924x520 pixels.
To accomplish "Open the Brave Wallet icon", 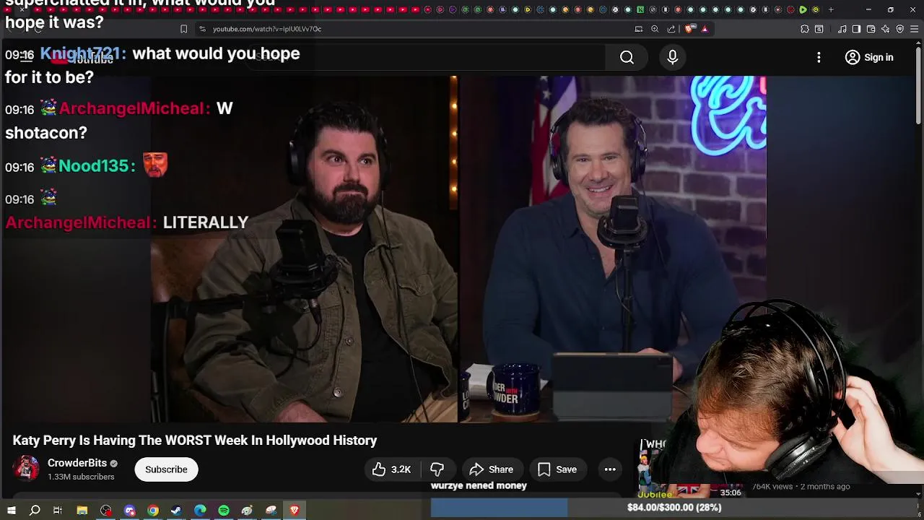I will click(871, 29).
